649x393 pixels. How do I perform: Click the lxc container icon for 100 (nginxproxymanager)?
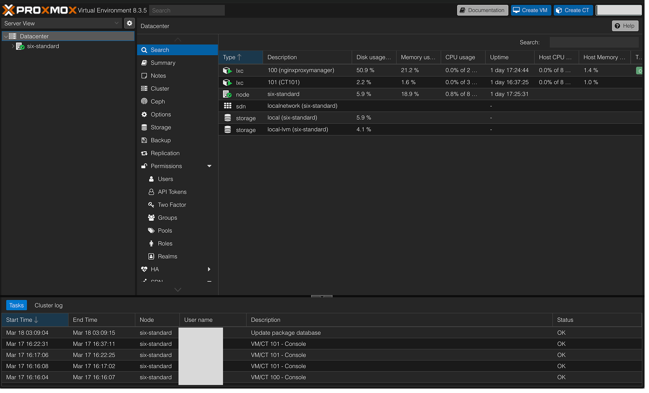click(x=227, y=70)
